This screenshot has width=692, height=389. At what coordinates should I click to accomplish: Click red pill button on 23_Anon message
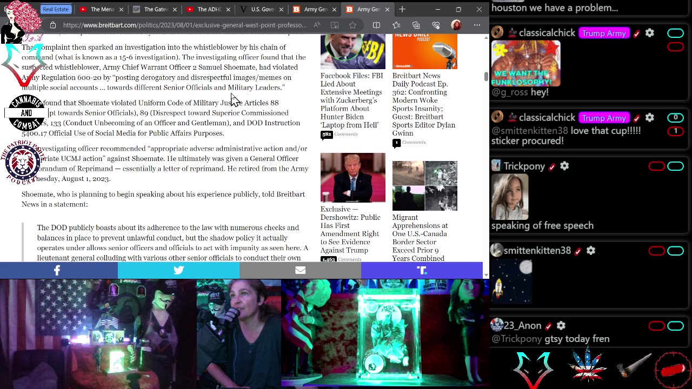(656, 326)
